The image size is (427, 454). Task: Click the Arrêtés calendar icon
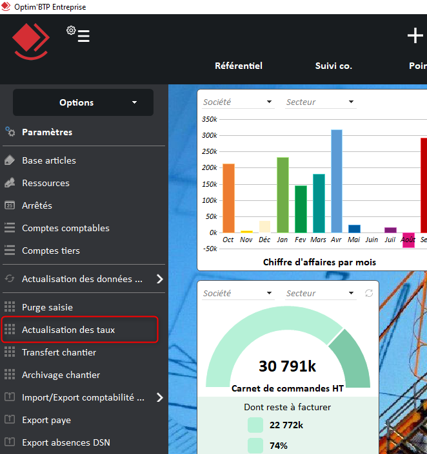click(x=10, y=205)
